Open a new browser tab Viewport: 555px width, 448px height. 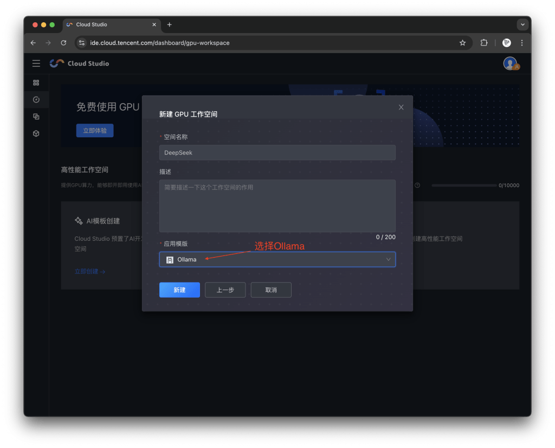(170, 24)
